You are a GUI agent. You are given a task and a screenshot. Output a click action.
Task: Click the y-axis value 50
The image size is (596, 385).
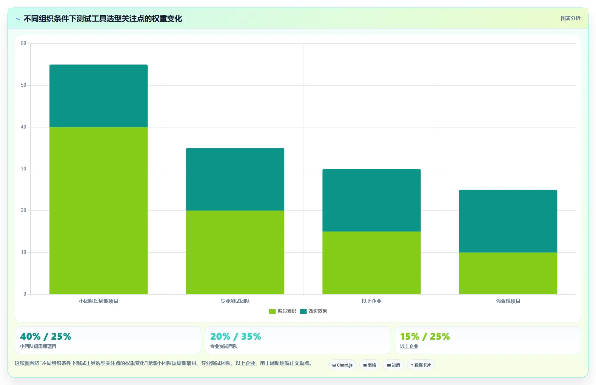tap(23, 85)
